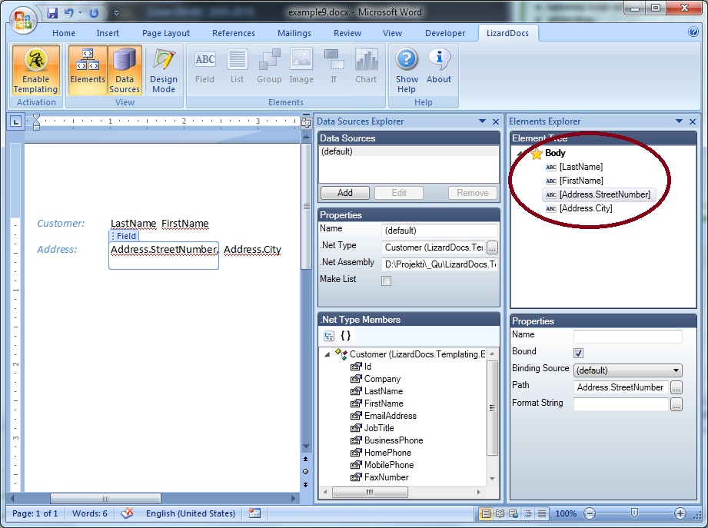Screen dimensions: 708x528
Task: Toggle Elements explorer view button
Action: (x=88, y=70)
